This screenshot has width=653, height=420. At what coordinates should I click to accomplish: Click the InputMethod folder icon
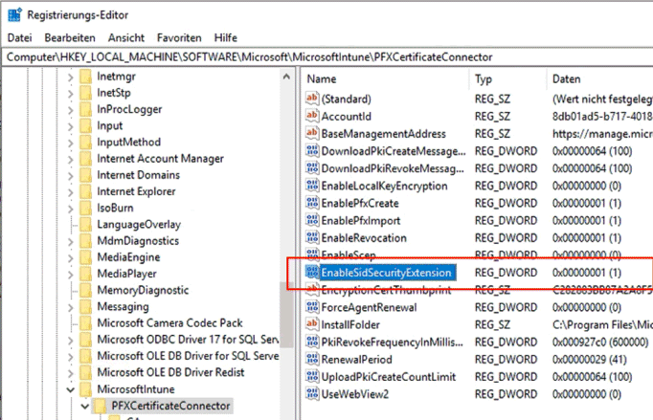coord(86,142)
